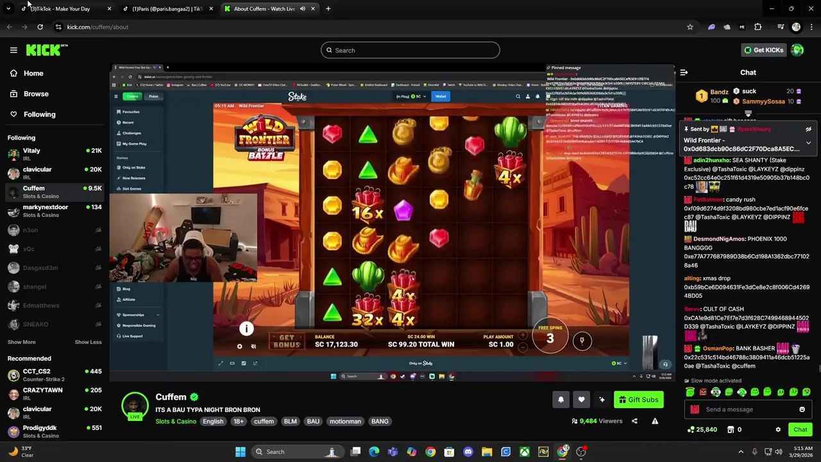Click the green Chat send button
The width and height of the screenshot is (821, 462).
click(x=800, y=430)
